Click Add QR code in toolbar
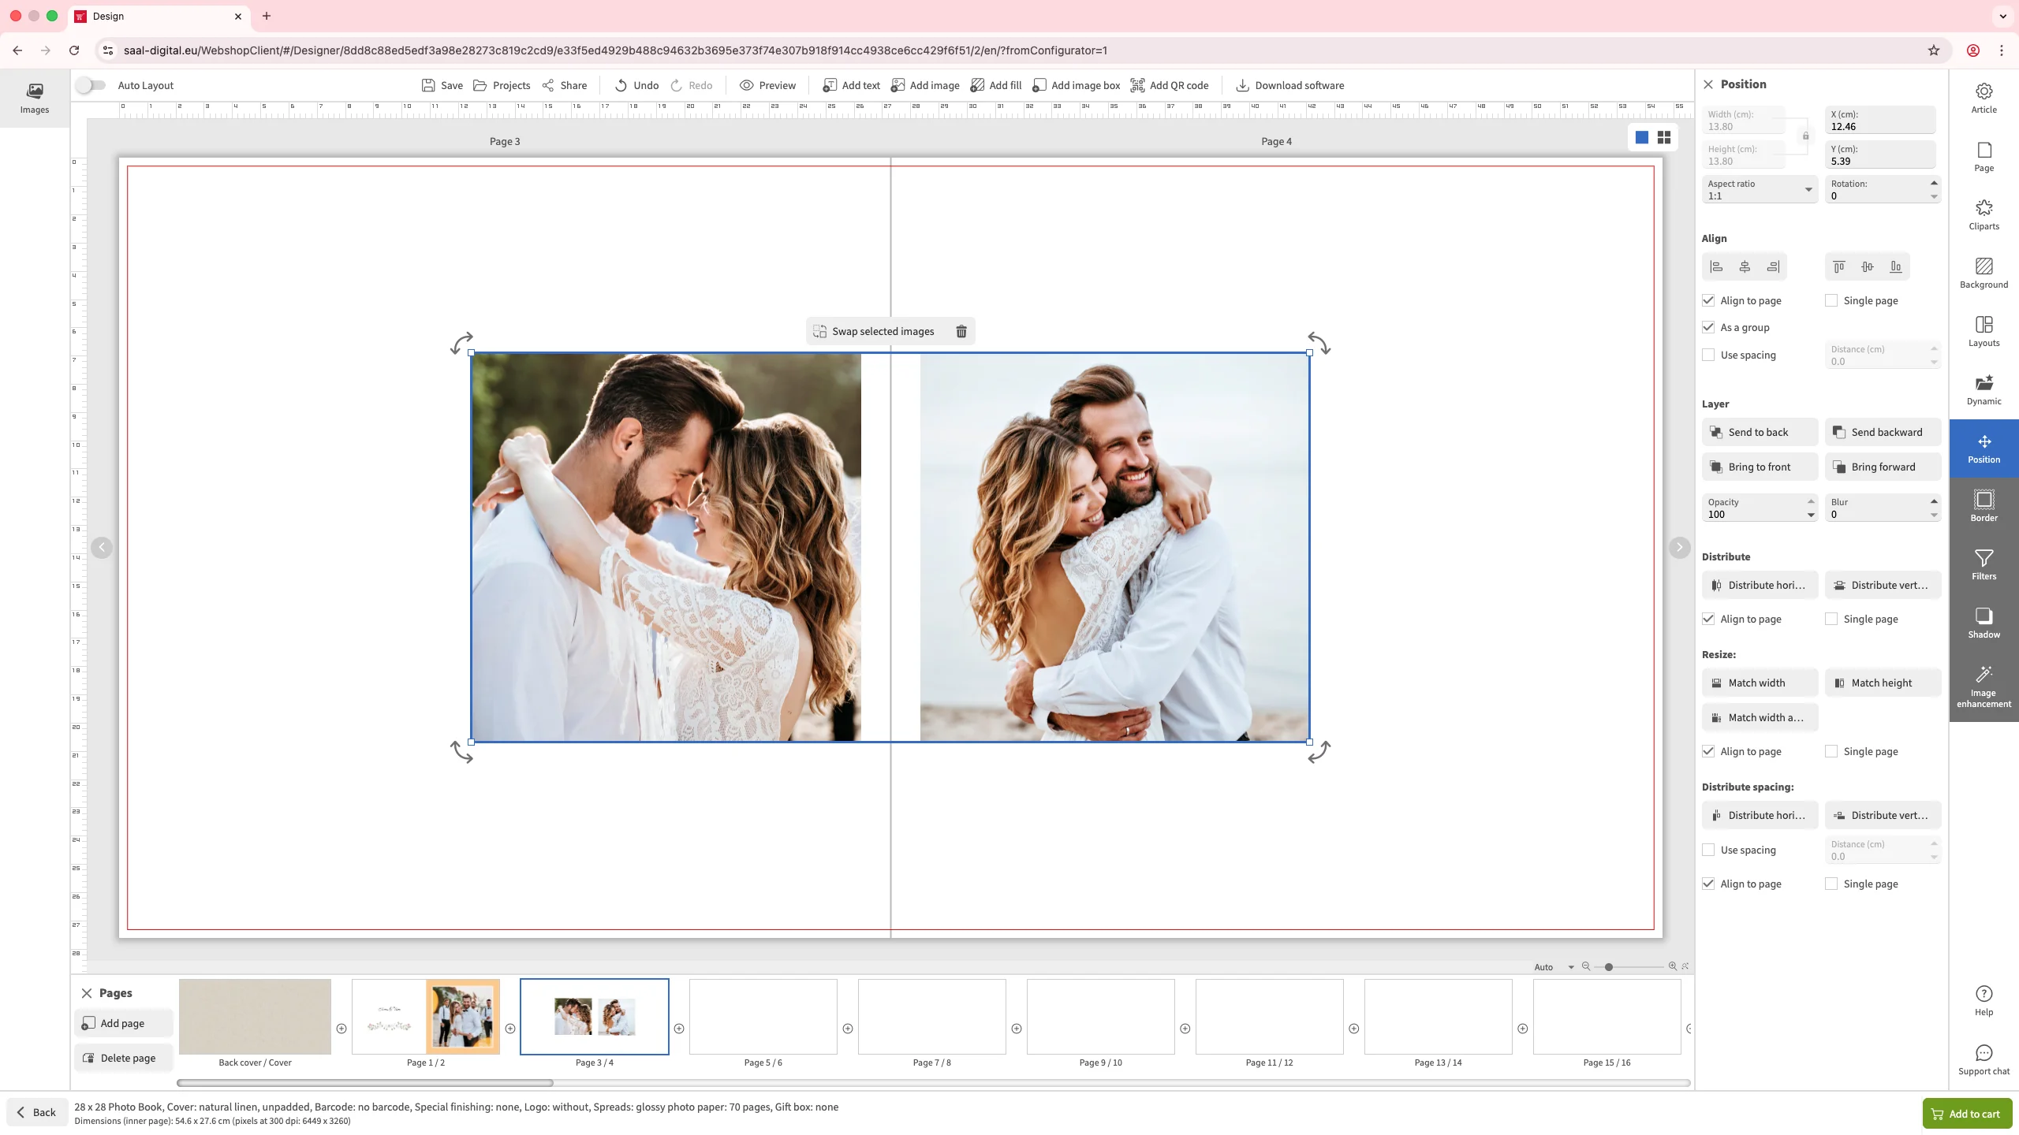Viewport: 2019px width, 1135px height. (x=1170, y=85)
